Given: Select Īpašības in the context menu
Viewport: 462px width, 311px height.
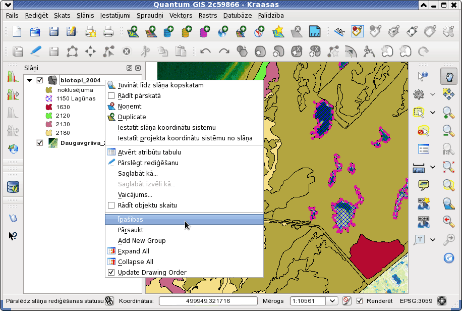Looking at the screenshot, I should pos(184,219).
